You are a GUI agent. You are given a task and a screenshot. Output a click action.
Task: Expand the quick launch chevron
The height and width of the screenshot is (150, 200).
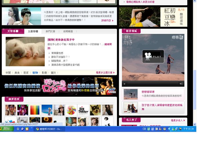click(32, 128)
